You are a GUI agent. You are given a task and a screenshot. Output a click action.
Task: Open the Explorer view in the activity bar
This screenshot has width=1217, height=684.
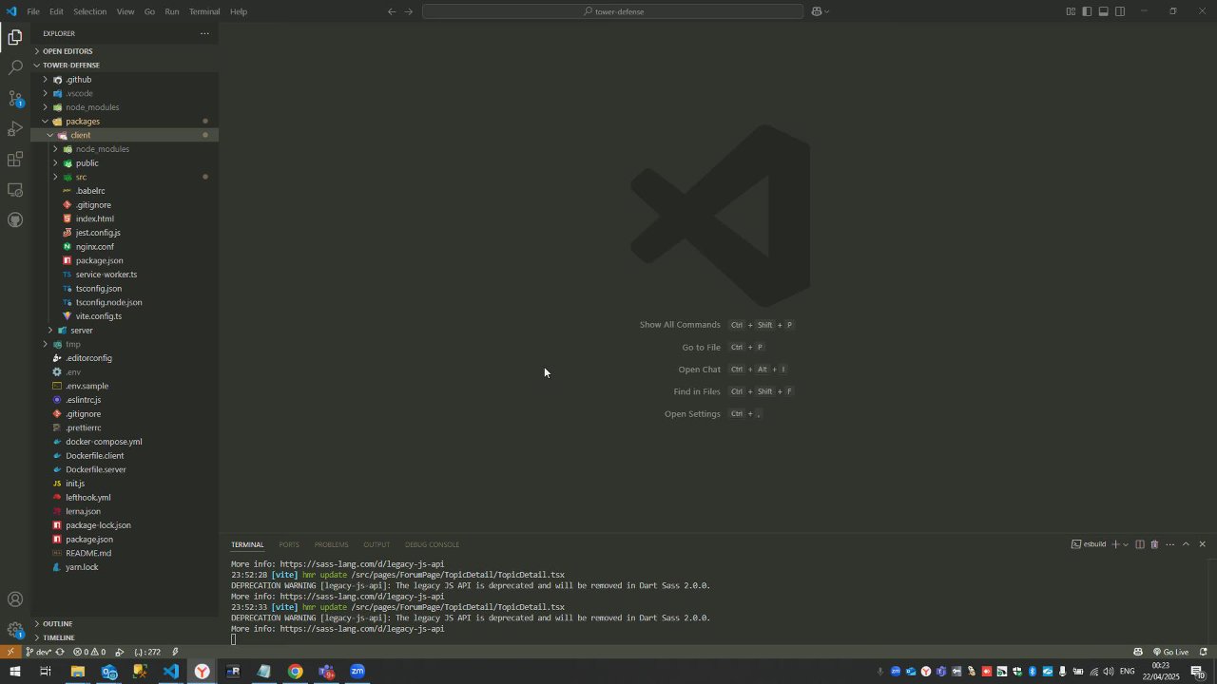[x=15, y=38]
